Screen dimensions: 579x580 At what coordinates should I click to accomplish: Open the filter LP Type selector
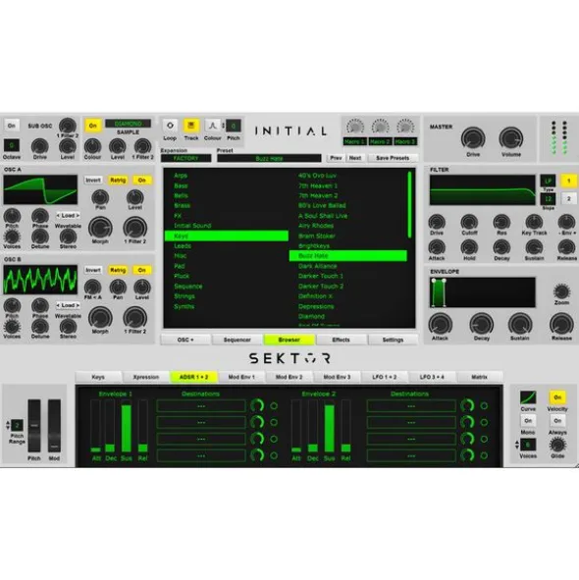coord(548,181)
